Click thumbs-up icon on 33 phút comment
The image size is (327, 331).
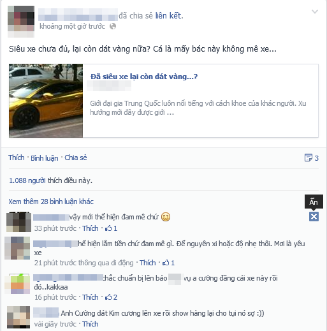click(108, 228)
